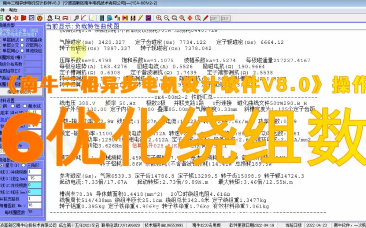Open the purple line chart icon
The image size is (366, 228).
[148, 18]
